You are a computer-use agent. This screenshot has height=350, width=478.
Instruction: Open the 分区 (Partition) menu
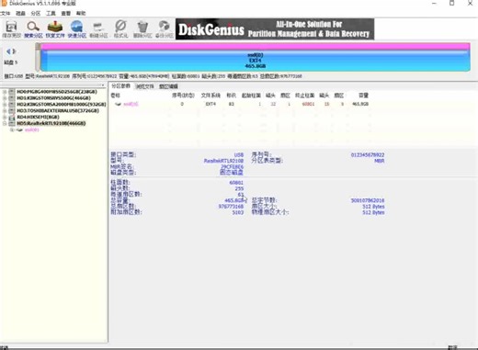(36, 13)
